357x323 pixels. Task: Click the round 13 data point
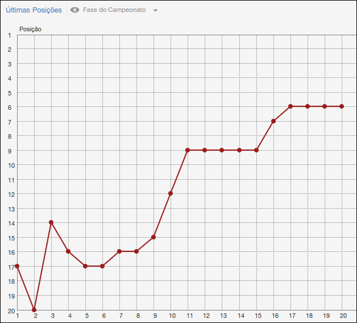[222, 150]
